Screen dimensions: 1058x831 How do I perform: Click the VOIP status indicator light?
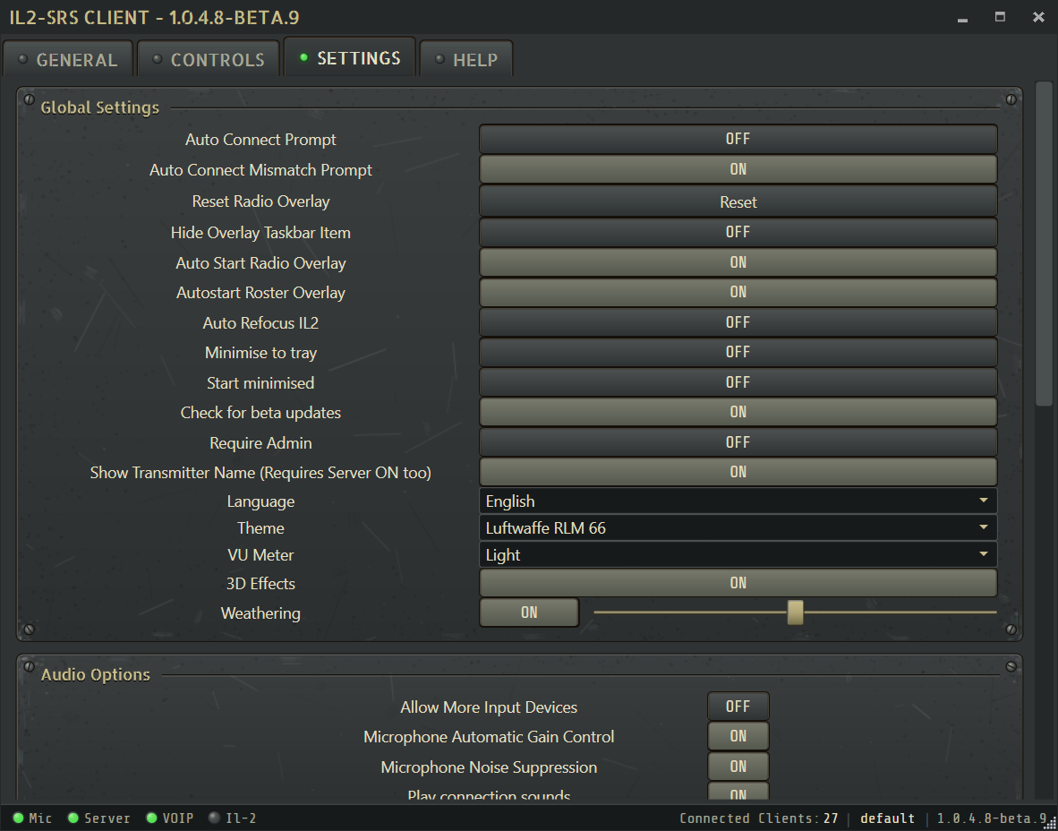(152, 818)
